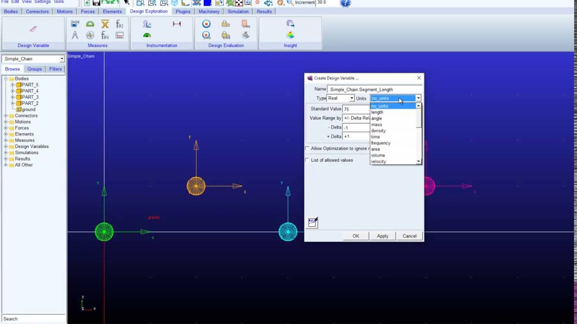Expand PART_5 in the model tree
Image resolution: width=577 pixels, height=324 pixels.
[13, 85]
